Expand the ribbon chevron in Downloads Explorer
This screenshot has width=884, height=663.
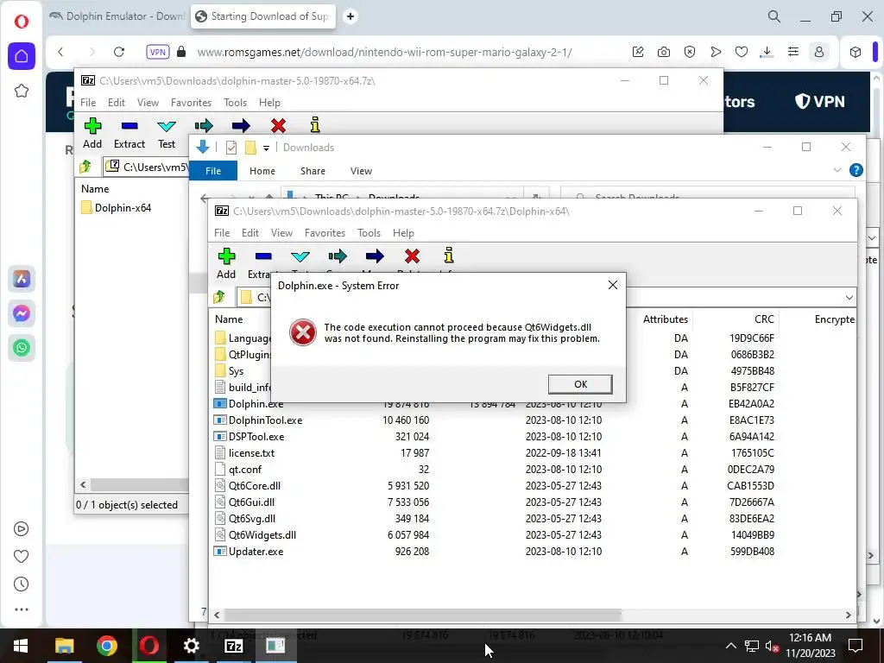(837, 170)
